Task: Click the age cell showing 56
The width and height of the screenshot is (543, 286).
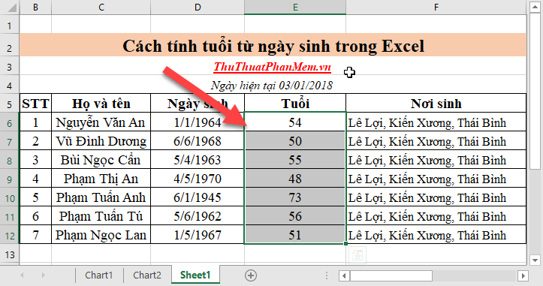Action: 295,215
